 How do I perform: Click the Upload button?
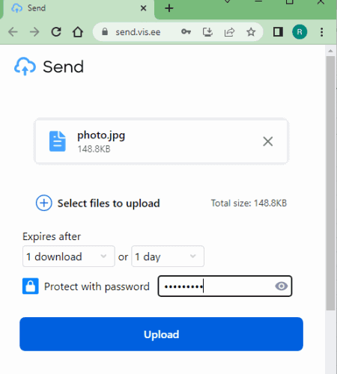(161, 334)
